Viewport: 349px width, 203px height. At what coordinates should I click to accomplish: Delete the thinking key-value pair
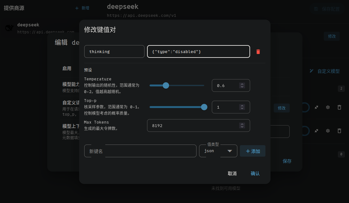[x=258, y=52]
